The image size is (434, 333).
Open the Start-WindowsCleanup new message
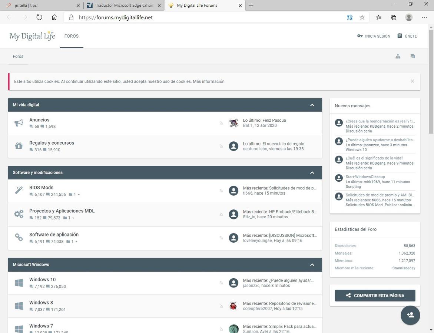click(365, 176)
